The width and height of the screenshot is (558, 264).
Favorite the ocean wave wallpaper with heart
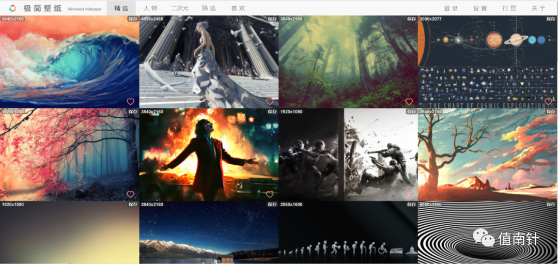[x=131, y=102]
